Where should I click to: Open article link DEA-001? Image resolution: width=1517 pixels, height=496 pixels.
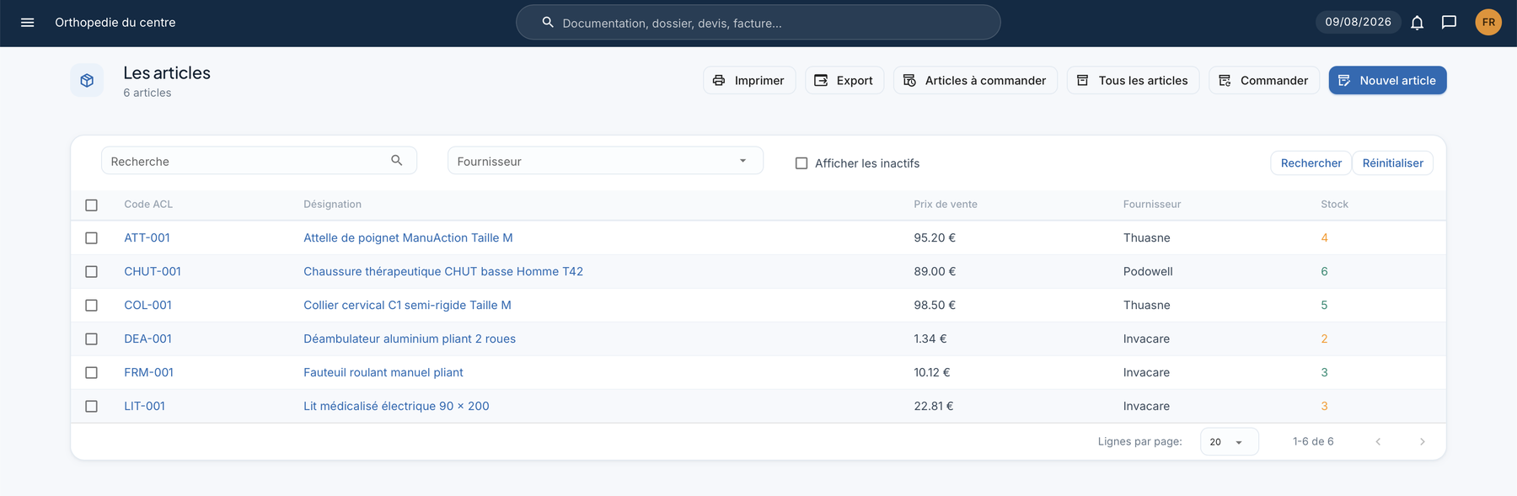147,339
